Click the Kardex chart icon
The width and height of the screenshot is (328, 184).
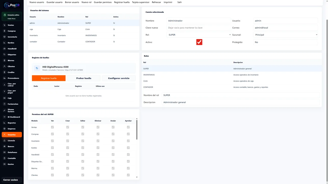(5, 43)
